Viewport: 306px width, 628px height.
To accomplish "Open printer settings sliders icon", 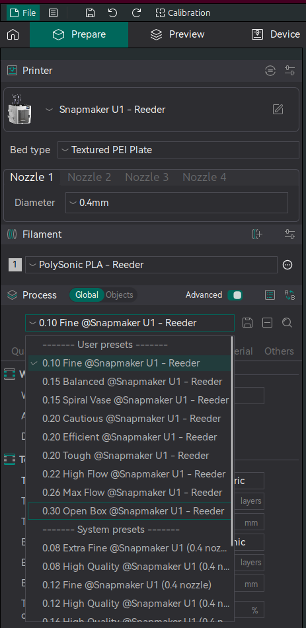I will click(x=289, y=71).
